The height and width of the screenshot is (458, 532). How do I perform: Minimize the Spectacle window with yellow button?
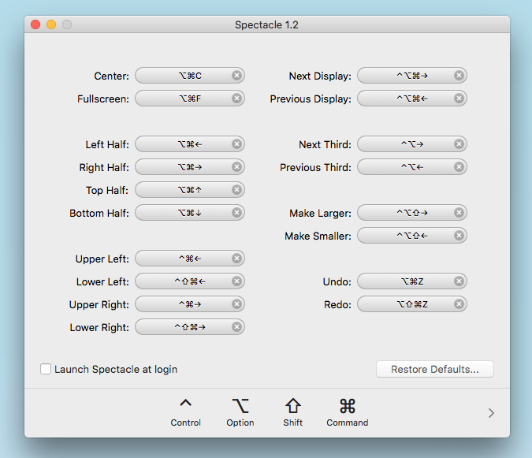pos(51,24)
